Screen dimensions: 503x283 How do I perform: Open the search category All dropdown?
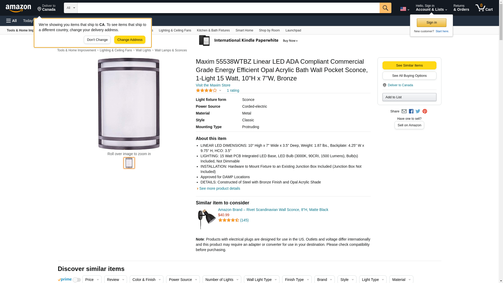click(x=71, y=8)
